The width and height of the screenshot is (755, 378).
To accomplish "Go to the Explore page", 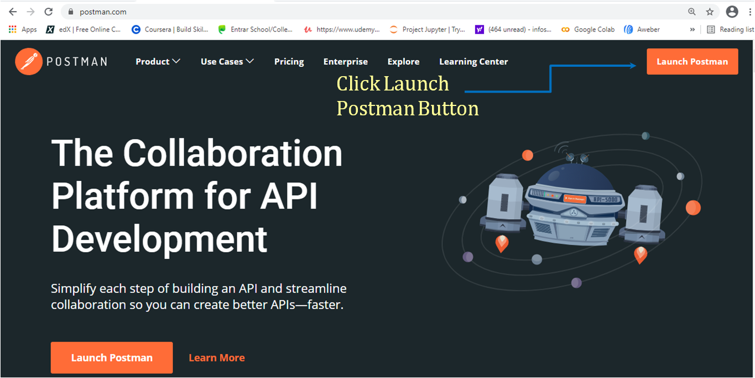I will point(403,62).
